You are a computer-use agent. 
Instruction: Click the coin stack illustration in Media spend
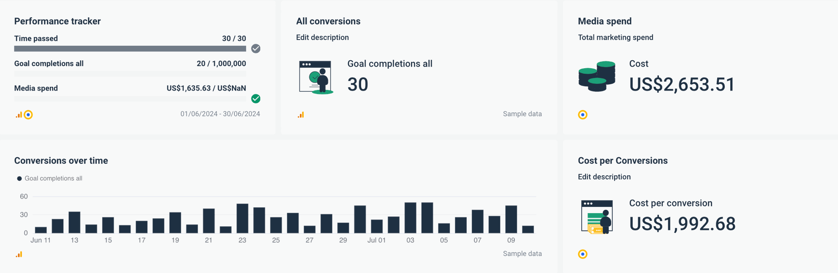pos(596,76)
